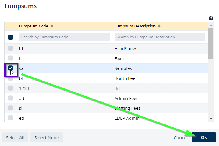Confirm selection with the Ok button

click(x=204, y=137)
